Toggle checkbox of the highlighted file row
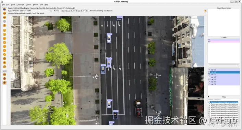 tap(209, 102)
